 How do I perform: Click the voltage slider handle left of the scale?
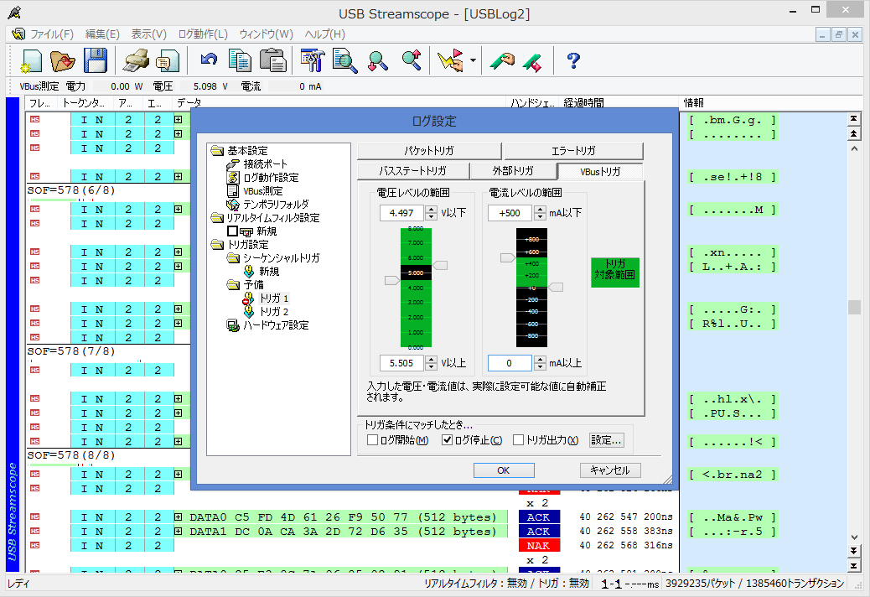coord(391,281)
